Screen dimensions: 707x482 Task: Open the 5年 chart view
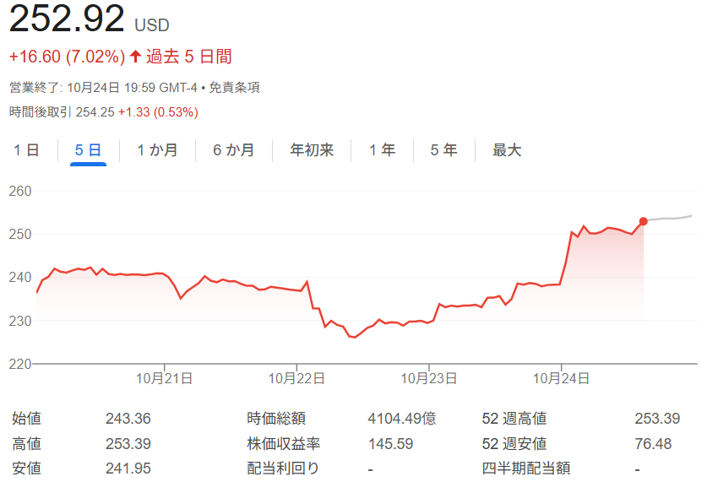[x=443, y=150]
